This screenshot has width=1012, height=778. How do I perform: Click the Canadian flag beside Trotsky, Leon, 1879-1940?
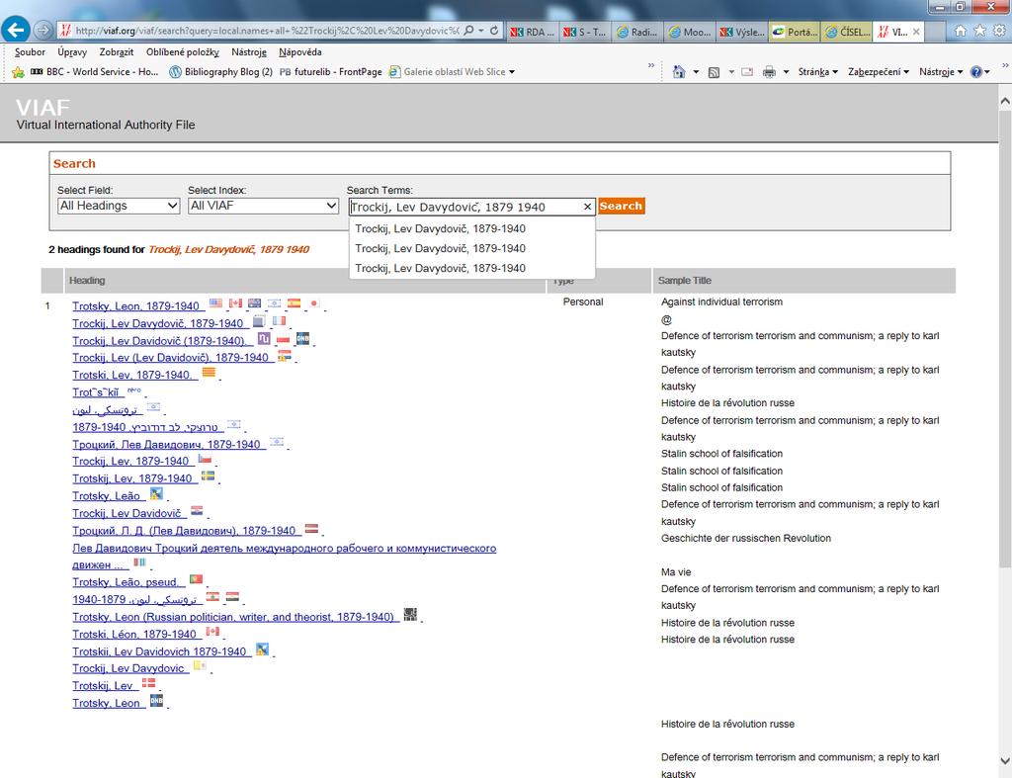(x=235, y=303)
